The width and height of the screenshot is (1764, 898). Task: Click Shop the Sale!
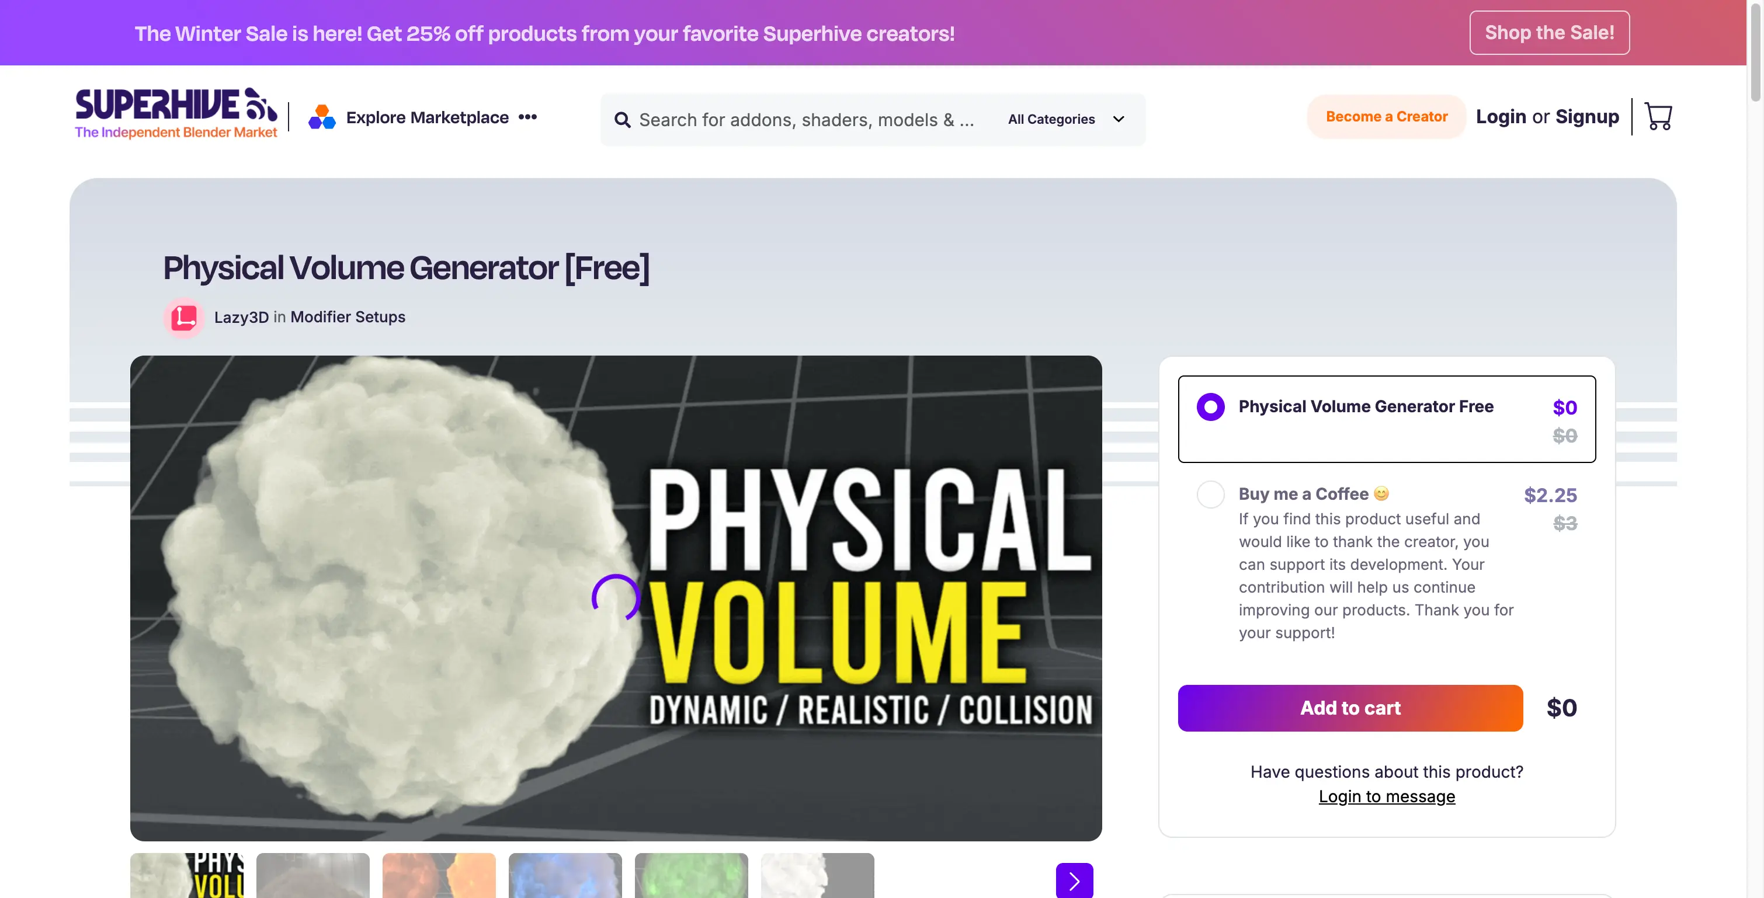1549,32
